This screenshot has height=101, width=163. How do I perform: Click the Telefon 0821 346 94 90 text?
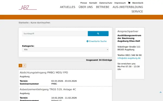pyautogui.click(x=130, y=55)
